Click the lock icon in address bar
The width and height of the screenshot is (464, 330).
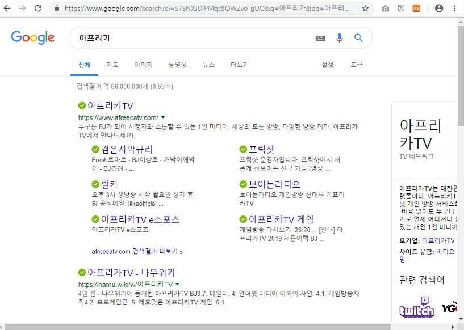pos(57,9)
